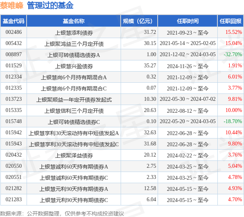
Task: Click the 3.77% return value
Action: pos(235,88)
